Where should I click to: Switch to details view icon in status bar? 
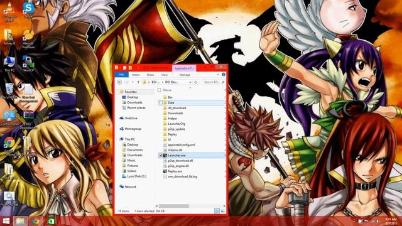point(217,211)
